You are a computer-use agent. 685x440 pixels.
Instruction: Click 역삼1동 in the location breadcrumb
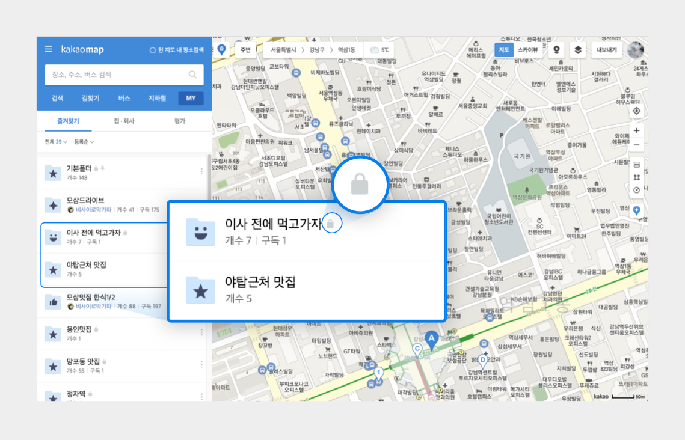click(346, 50)
